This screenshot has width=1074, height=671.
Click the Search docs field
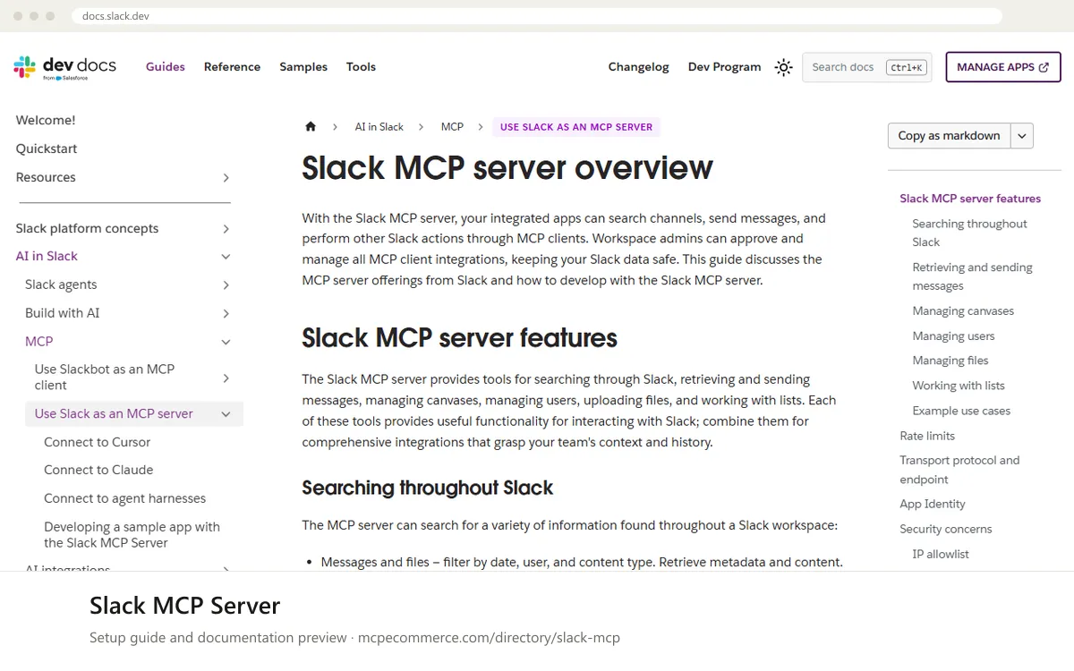[866, 67]
